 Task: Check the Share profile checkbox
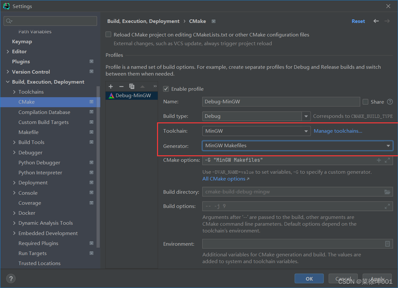(x=365, y=102)
